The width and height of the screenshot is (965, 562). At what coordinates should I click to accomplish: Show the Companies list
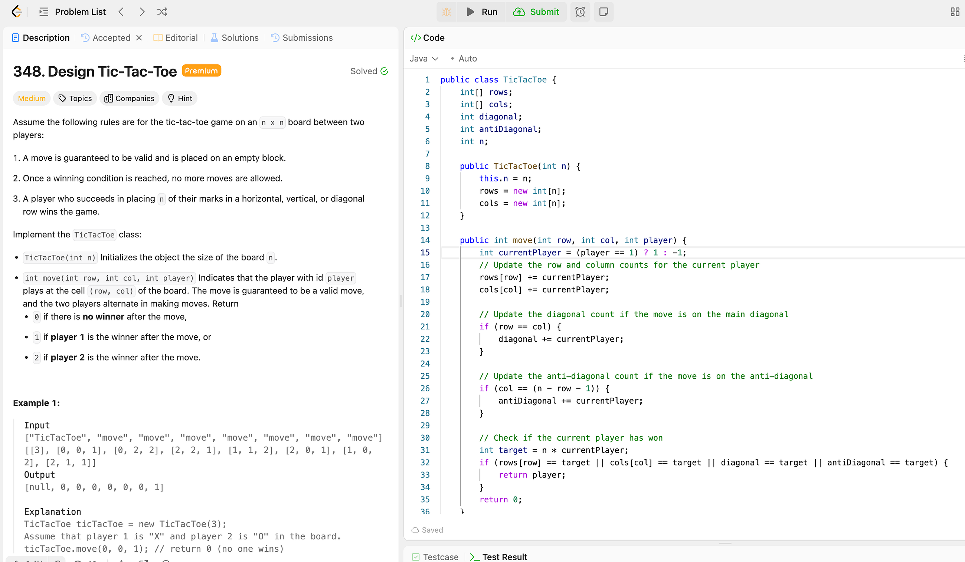pyautogui.click(x=130, y=98)
